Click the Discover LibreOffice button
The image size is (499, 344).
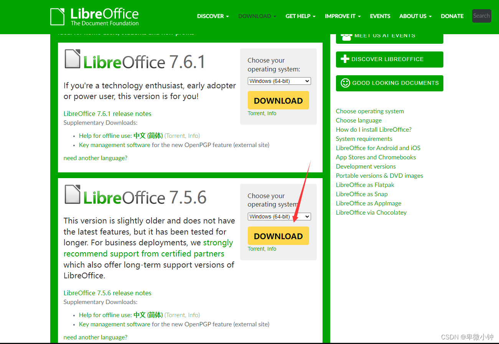pos(390,60)
